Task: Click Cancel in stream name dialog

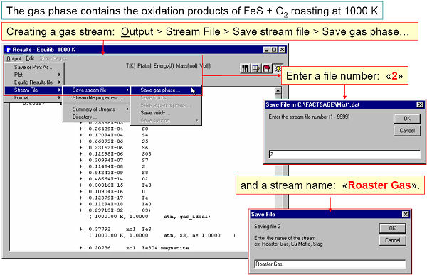Action: [392, 240]
